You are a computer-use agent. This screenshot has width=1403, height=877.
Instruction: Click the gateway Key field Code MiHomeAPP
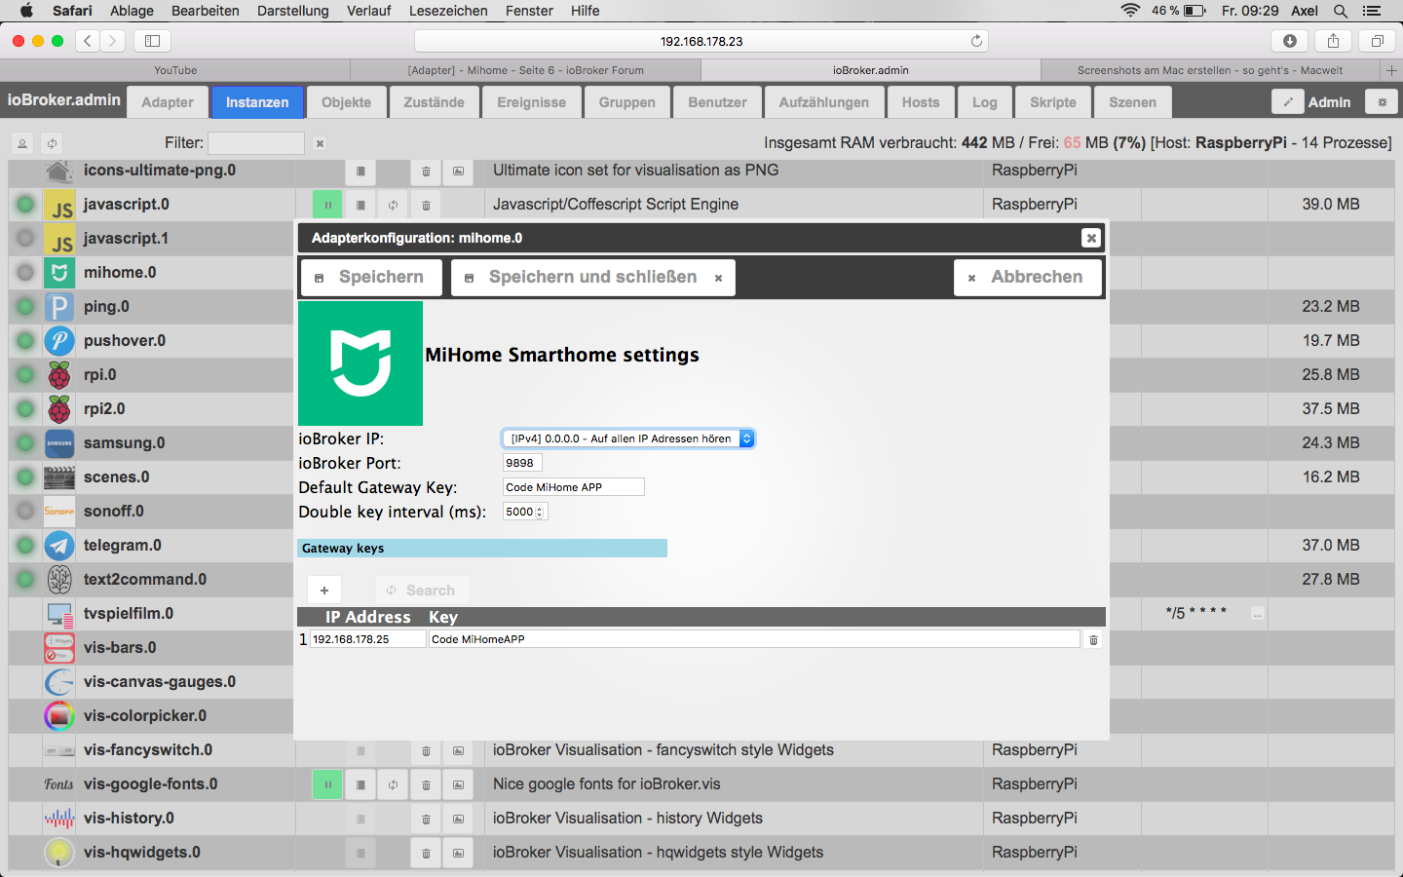point(754,639)
